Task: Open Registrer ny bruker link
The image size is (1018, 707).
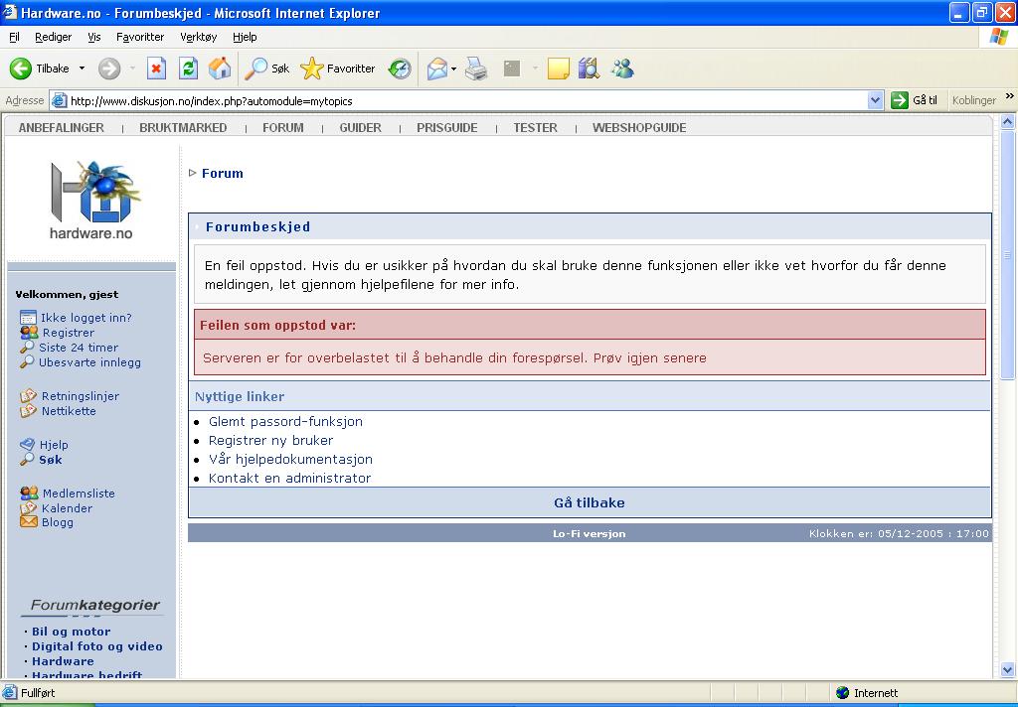Action: [x=270, y=441]
